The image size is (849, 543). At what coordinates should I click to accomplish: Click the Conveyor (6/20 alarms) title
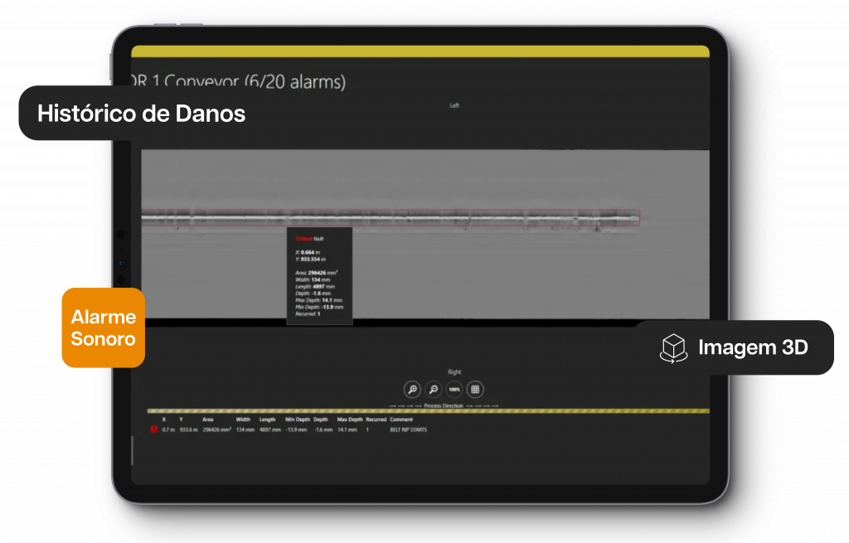point(249,81)
